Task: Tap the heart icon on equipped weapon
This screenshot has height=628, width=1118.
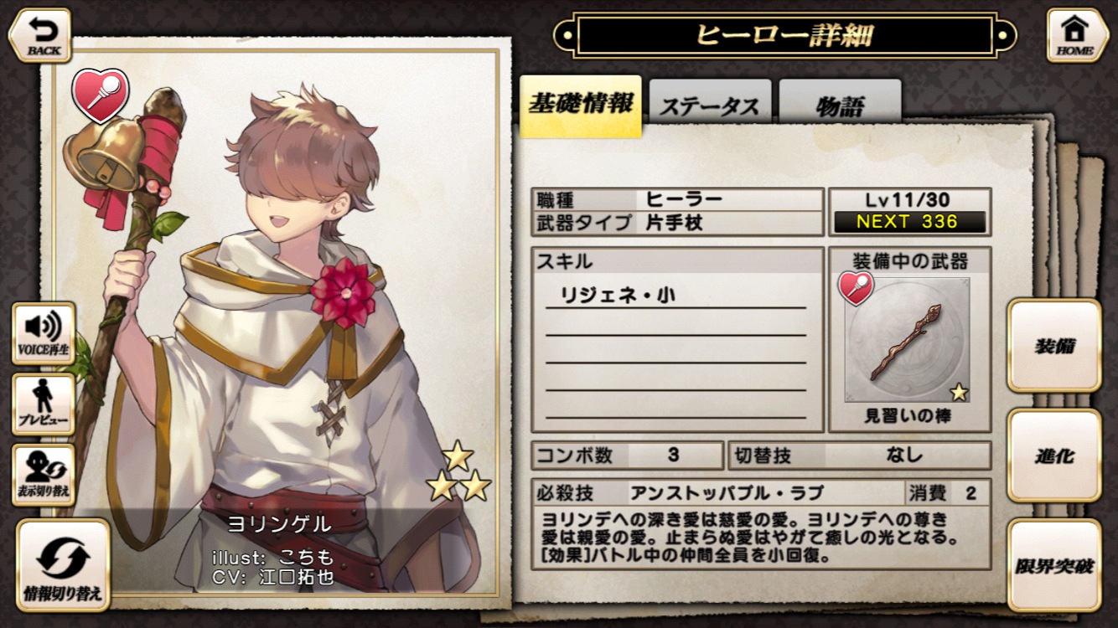Action: tap(856, 288)
